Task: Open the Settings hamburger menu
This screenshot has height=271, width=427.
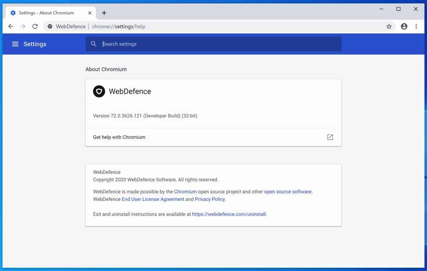Action: [15, 44]
